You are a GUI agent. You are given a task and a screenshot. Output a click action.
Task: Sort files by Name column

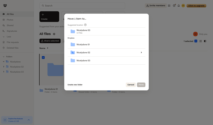point(44,48)
